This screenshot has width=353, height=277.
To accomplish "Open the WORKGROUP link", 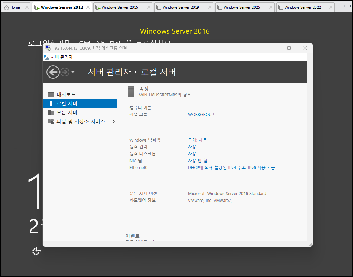I will click(201, 115).
